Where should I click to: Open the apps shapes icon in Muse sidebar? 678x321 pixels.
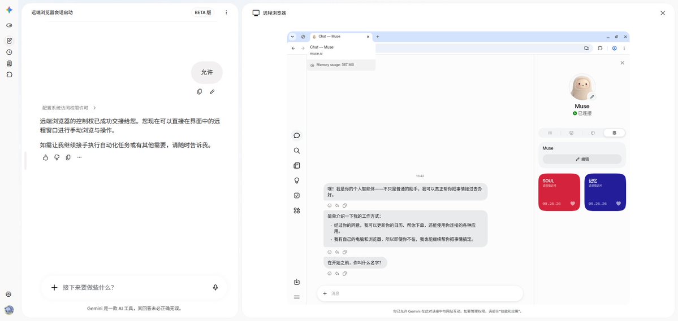click(x=297, y=210)
